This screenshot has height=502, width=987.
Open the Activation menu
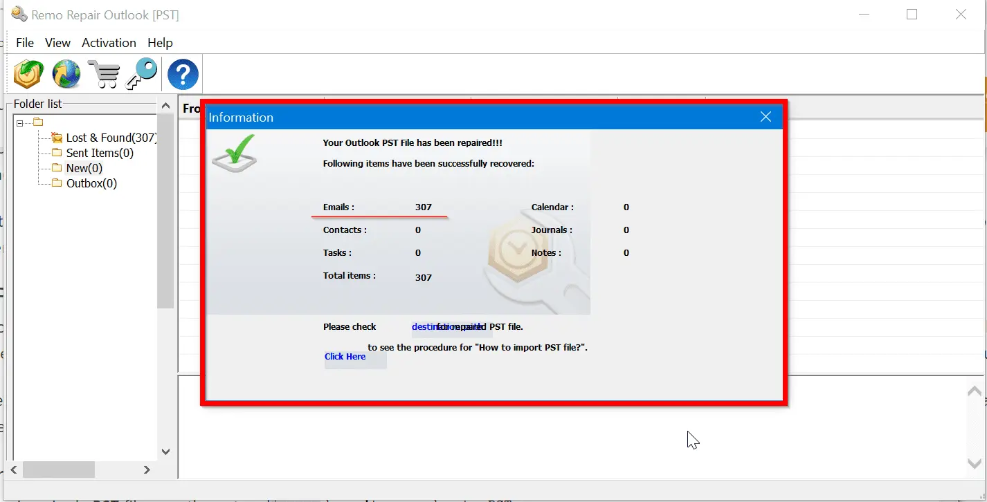pyautogui.click(x=109, y=43)
